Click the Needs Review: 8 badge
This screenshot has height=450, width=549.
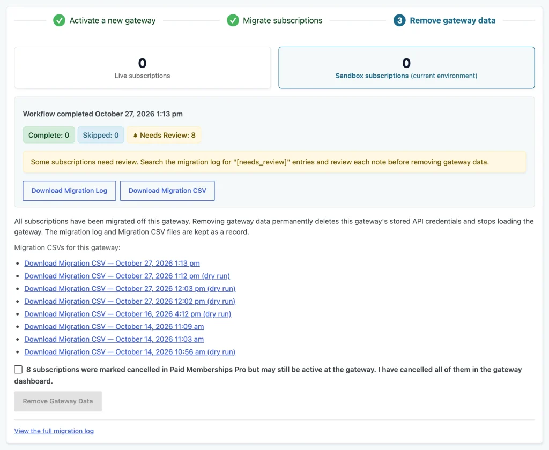pyautogui.click(x=164, y=135)
